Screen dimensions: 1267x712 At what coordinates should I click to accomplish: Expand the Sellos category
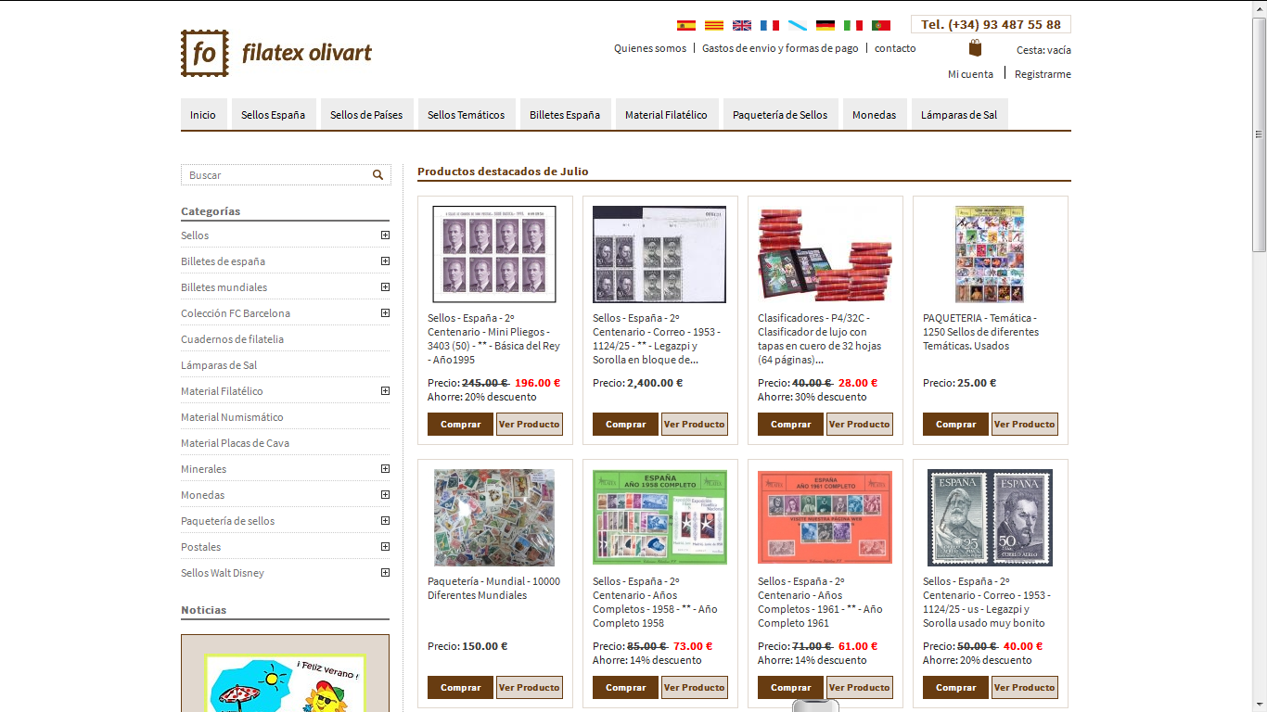pos(385,235)
